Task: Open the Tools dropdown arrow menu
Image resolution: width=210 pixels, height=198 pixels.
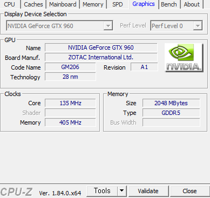Action: tap(122, 191)
